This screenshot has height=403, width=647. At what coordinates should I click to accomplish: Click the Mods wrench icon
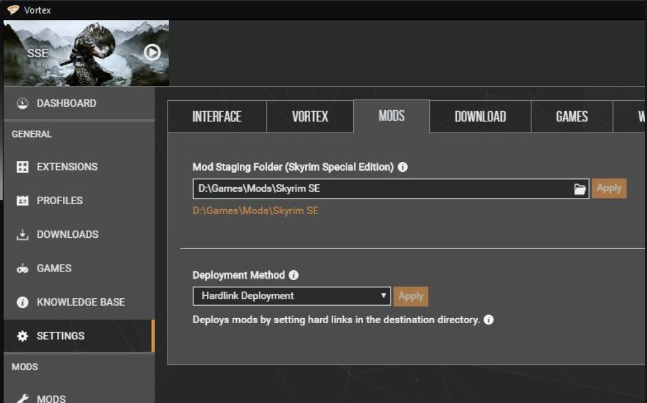(x=22, y=398)
